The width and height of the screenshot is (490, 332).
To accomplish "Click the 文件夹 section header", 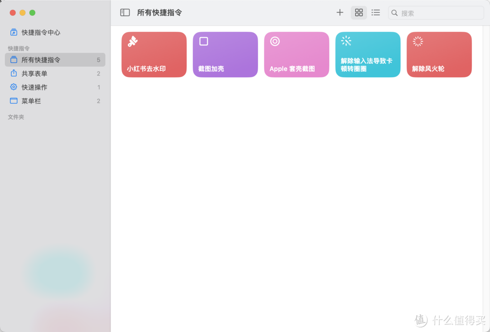I will [x=16, y=117].
